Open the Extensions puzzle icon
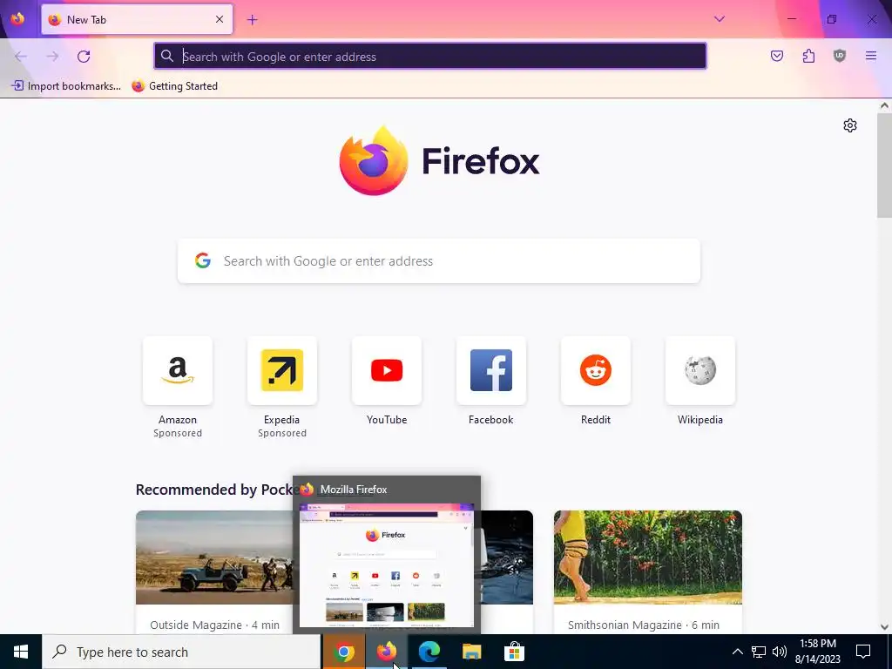 (808, 56)
